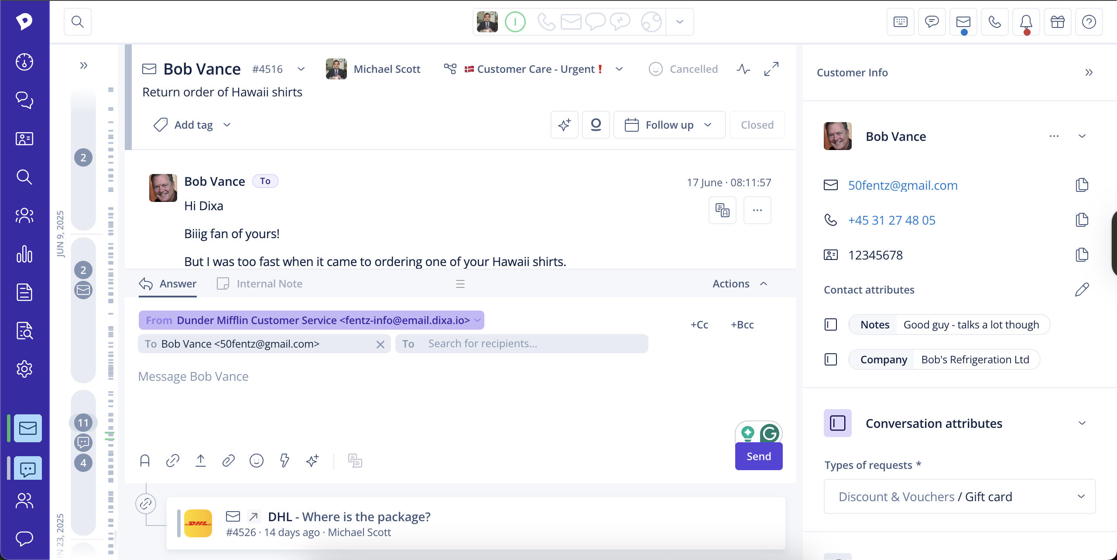Edit contact attributes with the pencil
The image size is (1117, 560).
click(1082, 290)
